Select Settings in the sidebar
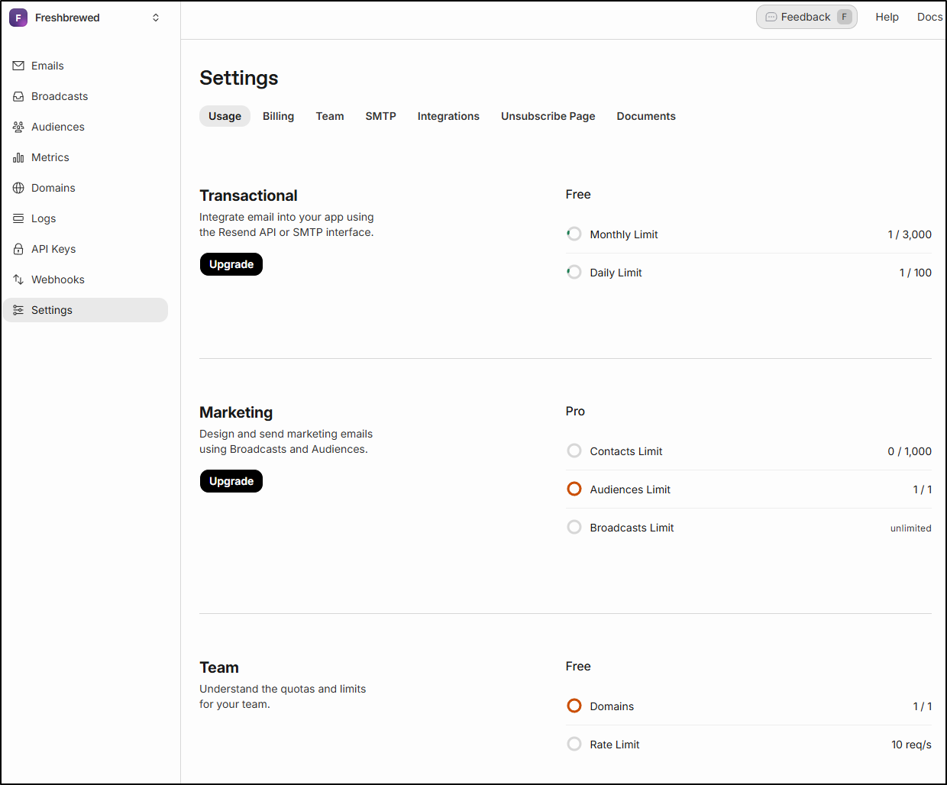 [86, 310]
